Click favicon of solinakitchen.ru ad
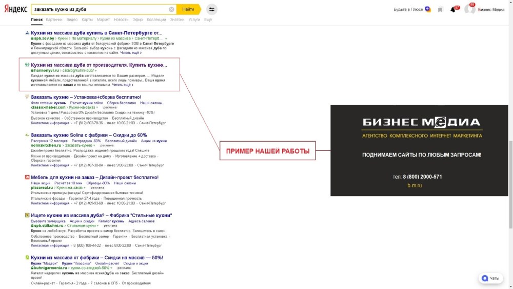The width and height of the screenshot is (513, 289). pyautogui.click(x=27, y=135)
